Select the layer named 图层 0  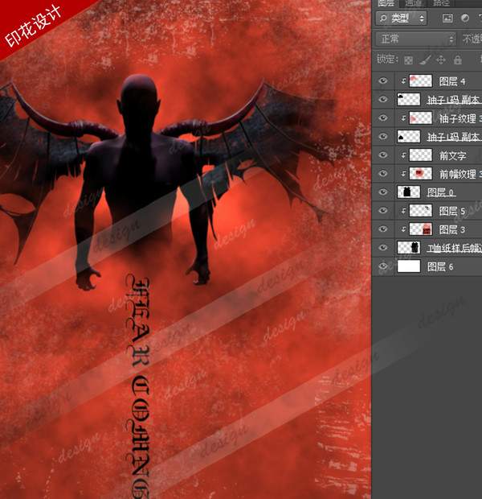pyautogui.click(x=440, y=192)
